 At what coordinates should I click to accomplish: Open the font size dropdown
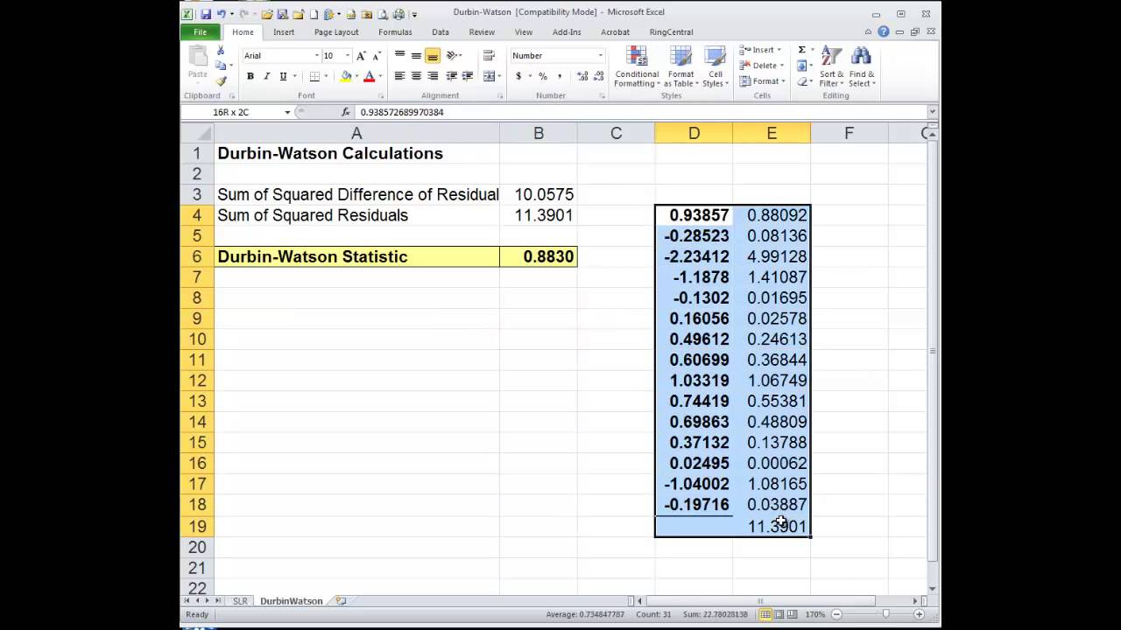click(x=348, y=56)
